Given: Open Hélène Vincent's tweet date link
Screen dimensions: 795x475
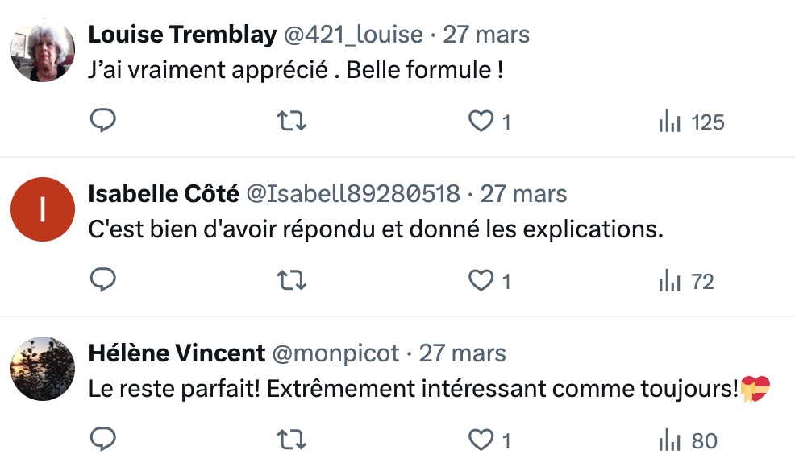Looking at the screenshot, I should click(463, 353).
